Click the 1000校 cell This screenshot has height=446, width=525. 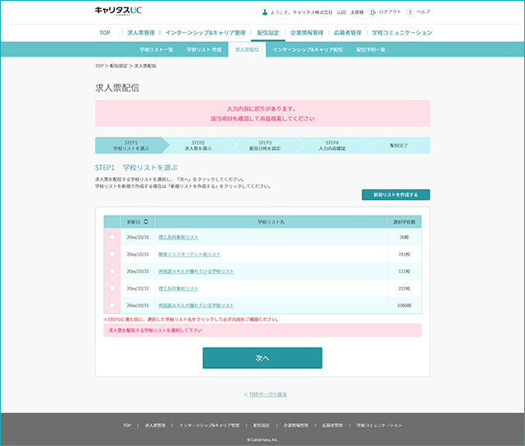click(x=404, y=306)
